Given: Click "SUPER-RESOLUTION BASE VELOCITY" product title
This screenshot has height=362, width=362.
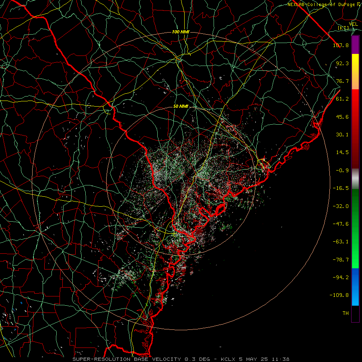Looking at the screenshot, I should (x=127, y=359).
